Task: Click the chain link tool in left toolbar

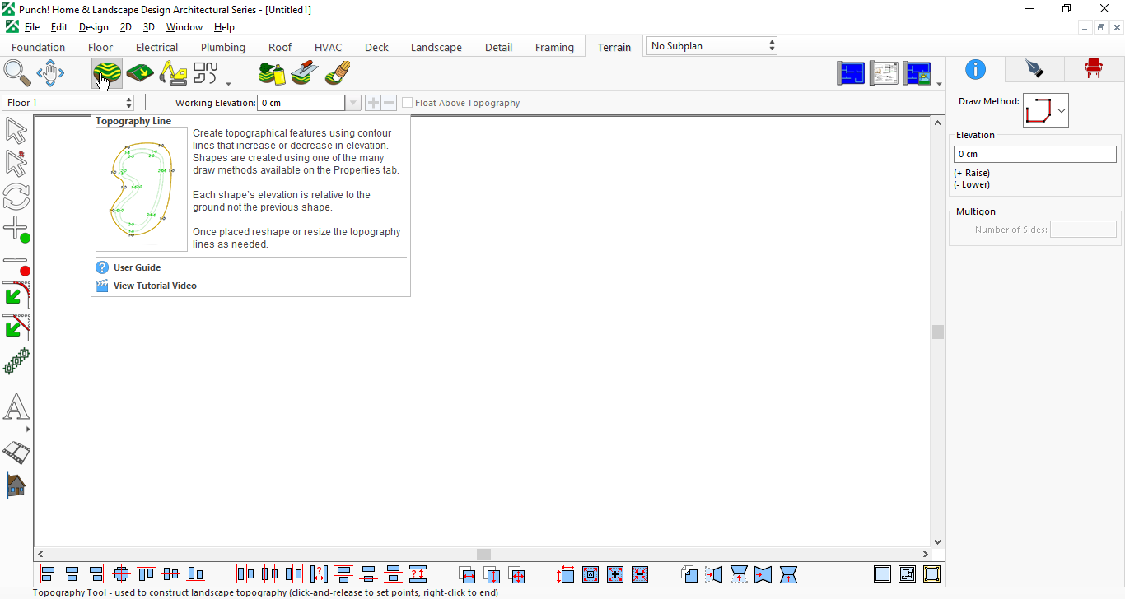Action: (x=16, y=361)
